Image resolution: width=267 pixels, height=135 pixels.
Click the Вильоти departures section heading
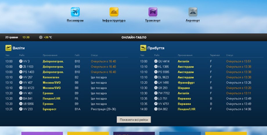(19, 48)
